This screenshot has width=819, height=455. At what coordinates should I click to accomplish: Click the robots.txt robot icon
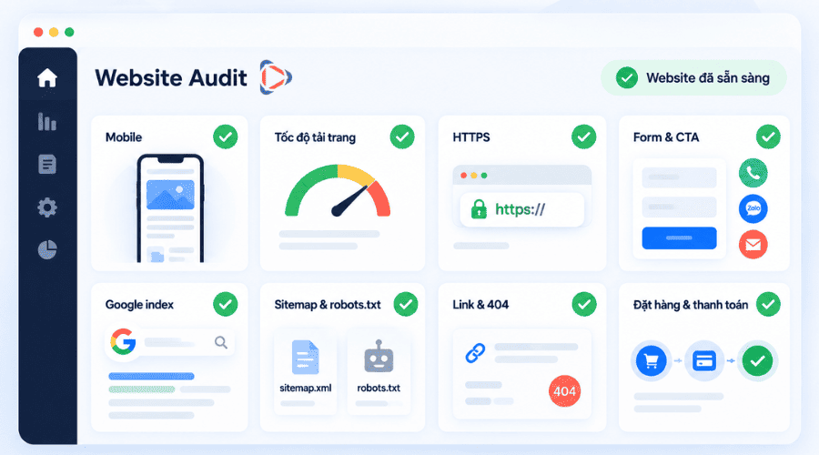(379, 357)
